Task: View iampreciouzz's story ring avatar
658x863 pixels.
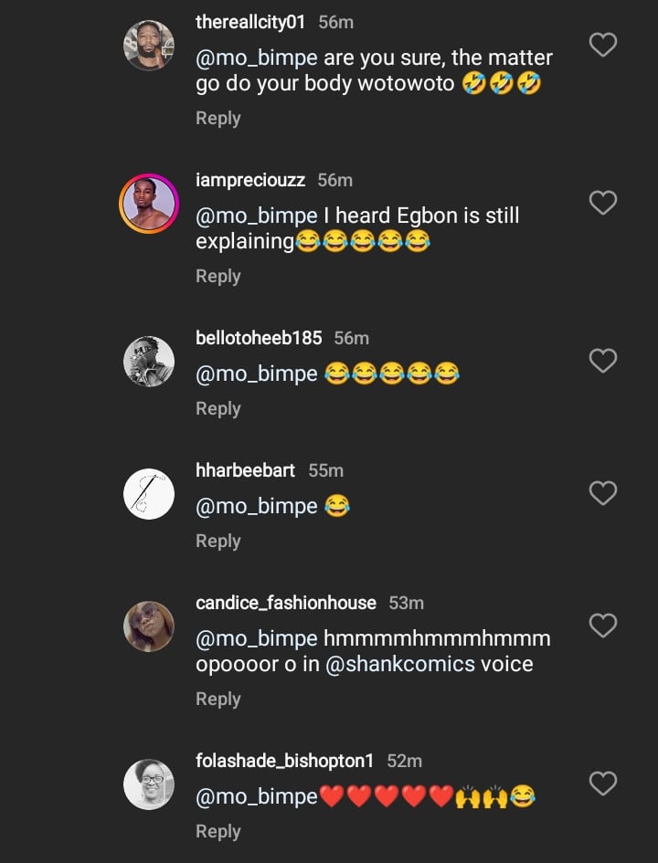Action: [x=149, y=203]
